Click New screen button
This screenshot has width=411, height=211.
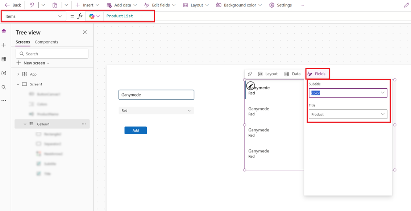(33, 63)
